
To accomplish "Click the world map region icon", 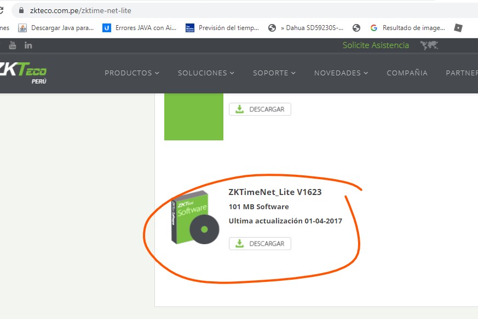I will (x=429, y=45).
